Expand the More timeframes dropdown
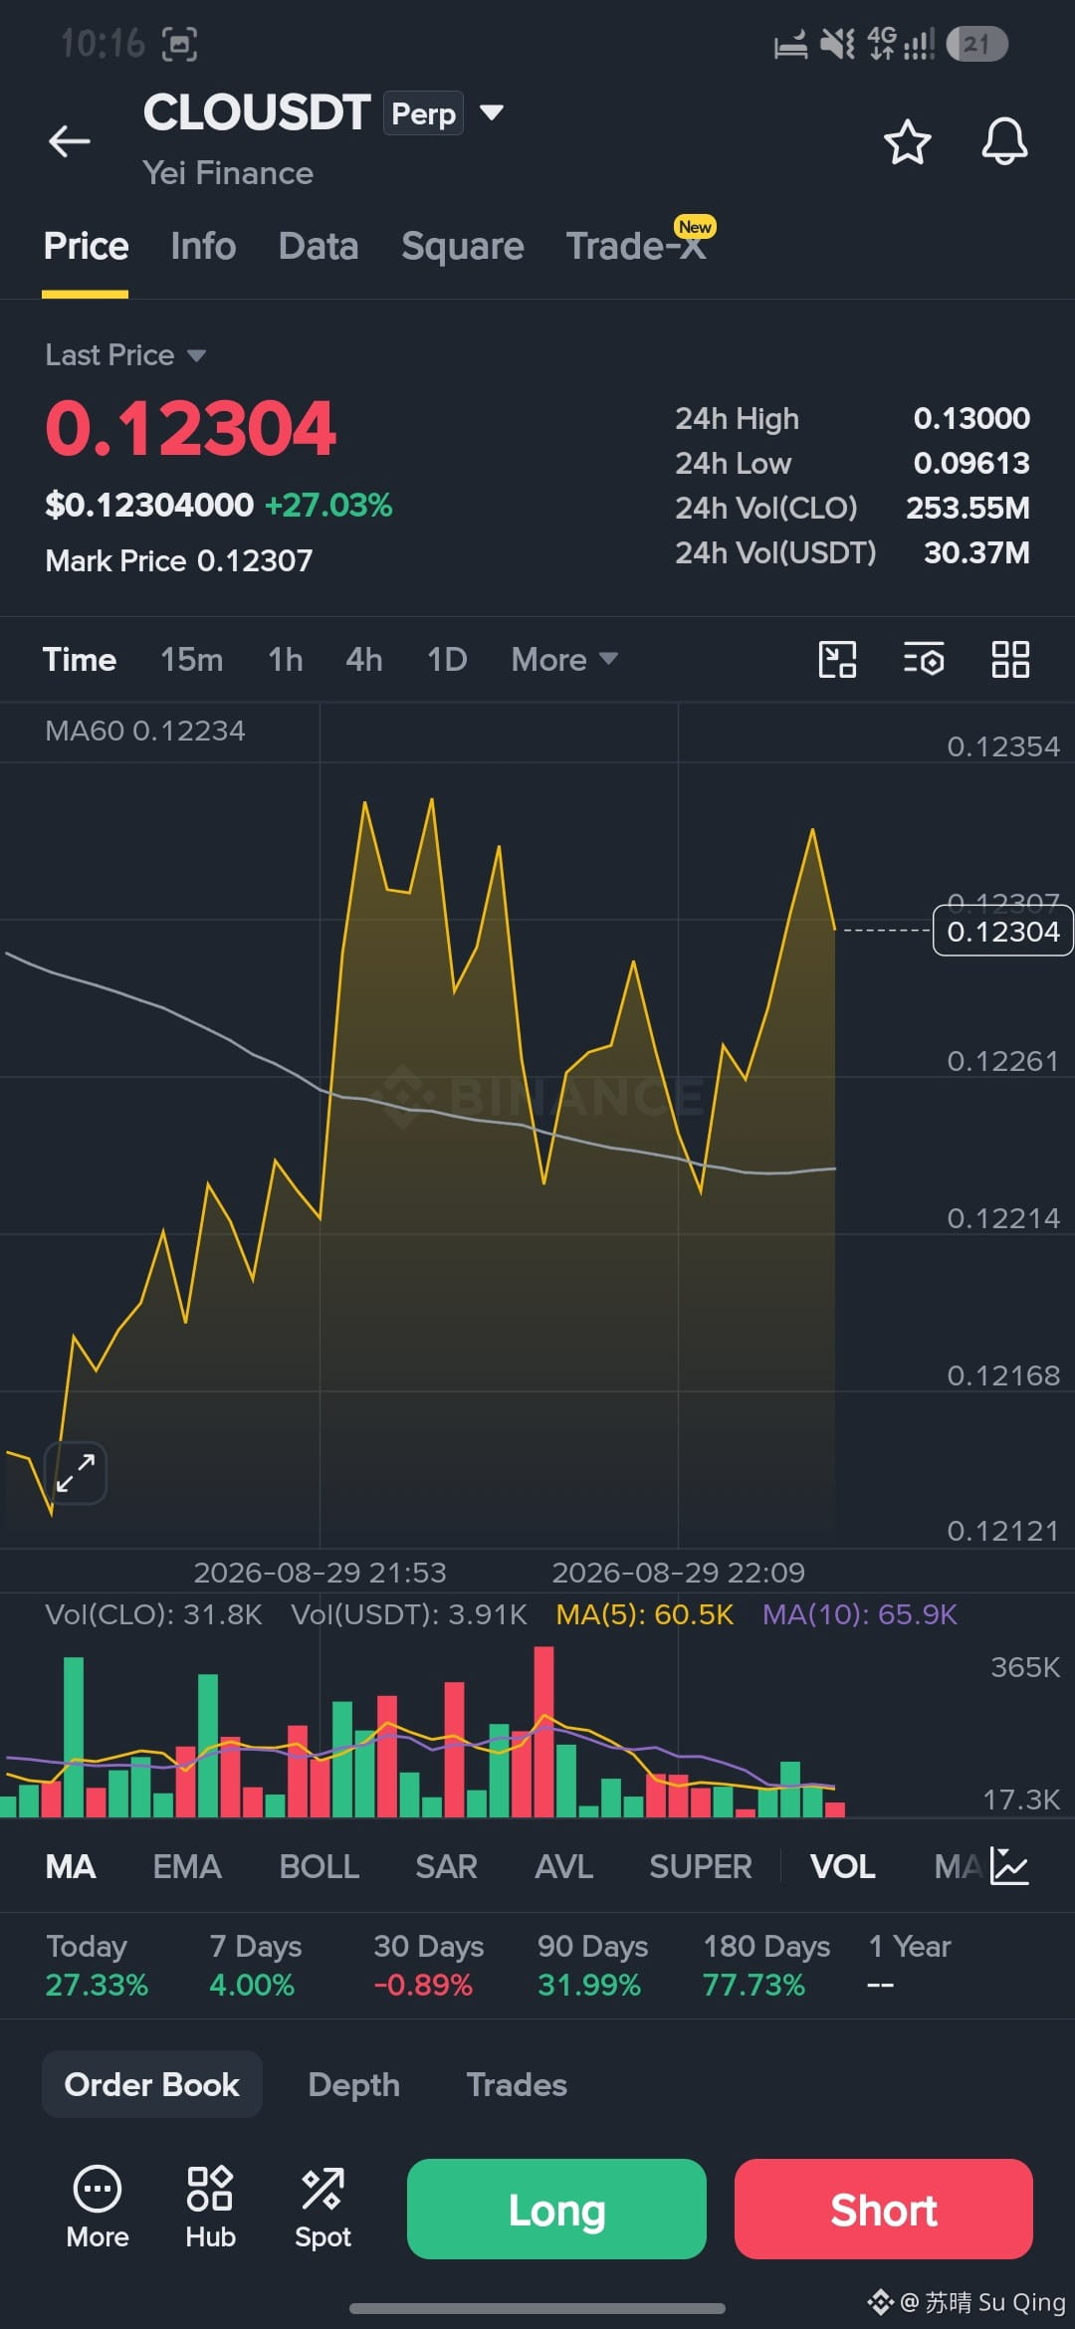 (x=564, y=660)
